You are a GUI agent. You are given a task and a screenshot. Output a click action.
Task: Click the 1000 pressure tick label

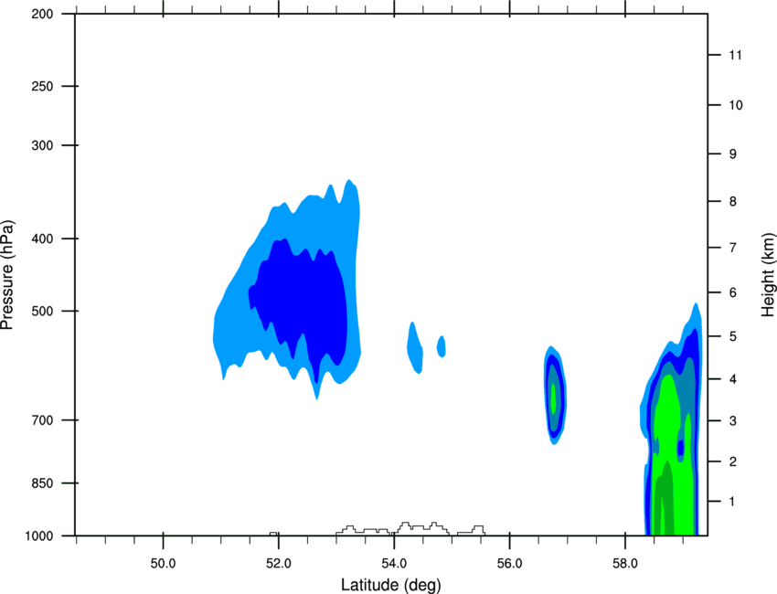(x=39, y=536)
